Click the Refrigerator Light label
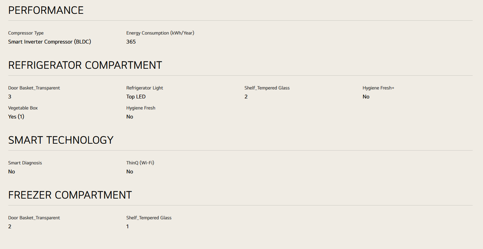The width and height of the screenshot is (483, 249). [144, 88]
